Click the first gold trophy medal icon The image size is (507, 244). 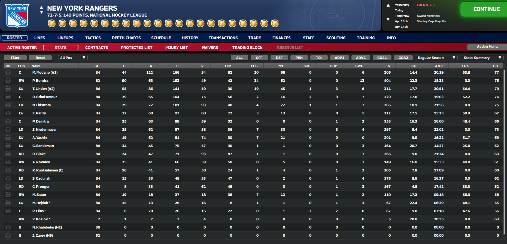pyautogui.click(x=52, y=24)
